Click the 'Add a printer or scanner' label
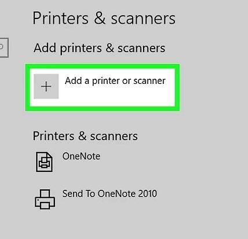 pos(115,80)
